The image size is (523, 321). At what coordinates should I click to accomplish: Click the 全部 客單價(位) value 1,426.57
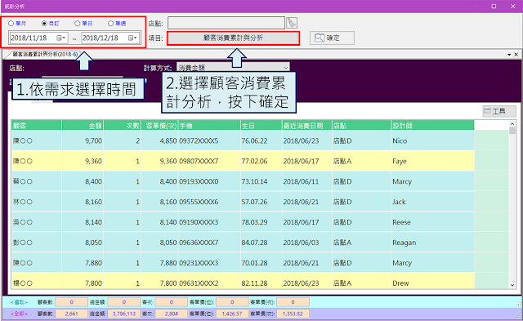coord(232,314)
